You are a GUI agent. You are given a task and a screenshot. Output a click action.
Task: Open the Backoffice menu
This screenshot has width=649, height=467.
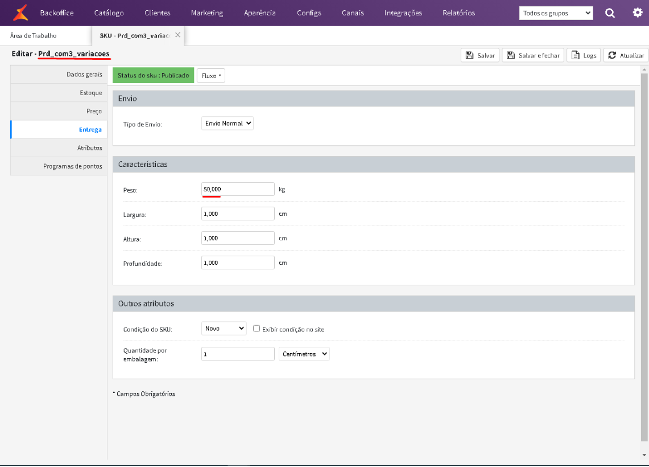[57, 13]
